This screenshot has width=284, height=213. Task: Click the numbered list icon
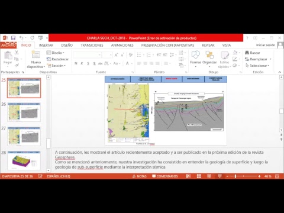(x=149, y=54)
